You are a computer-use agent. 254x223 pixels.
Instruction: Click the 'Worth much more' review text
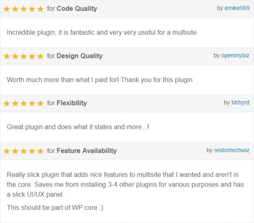(100, 80)
